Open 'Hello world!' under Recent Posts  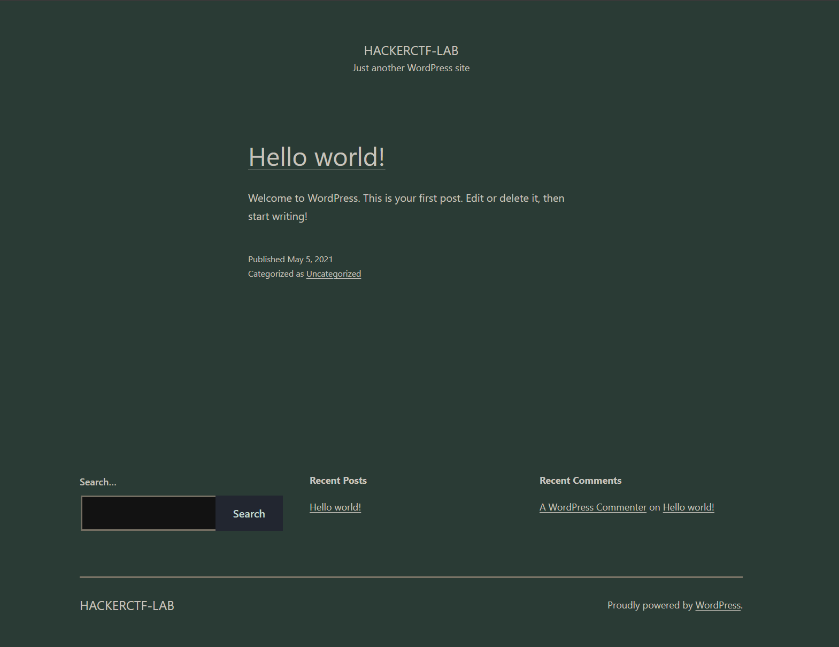click(335, 507)
